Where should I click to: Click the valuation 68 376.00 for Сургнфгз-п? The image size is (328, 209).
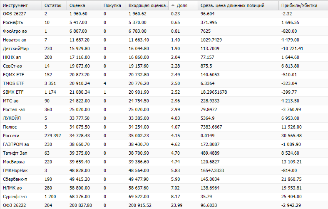pos(80,197)
